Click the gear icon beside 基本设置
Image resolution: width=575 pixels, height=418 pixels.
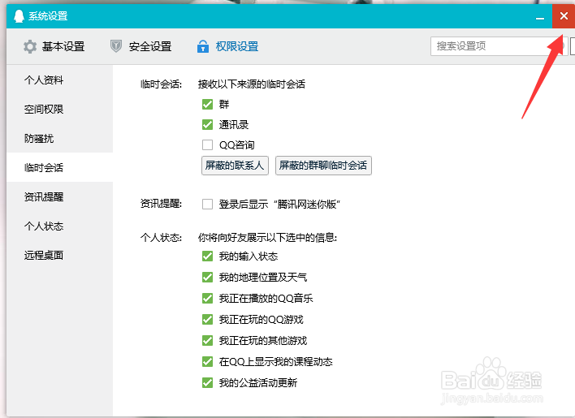30,46
